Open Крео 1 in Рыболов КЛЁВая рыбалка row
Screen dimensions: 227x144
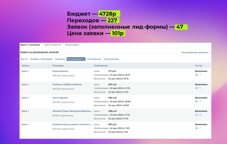click(25, 85)
